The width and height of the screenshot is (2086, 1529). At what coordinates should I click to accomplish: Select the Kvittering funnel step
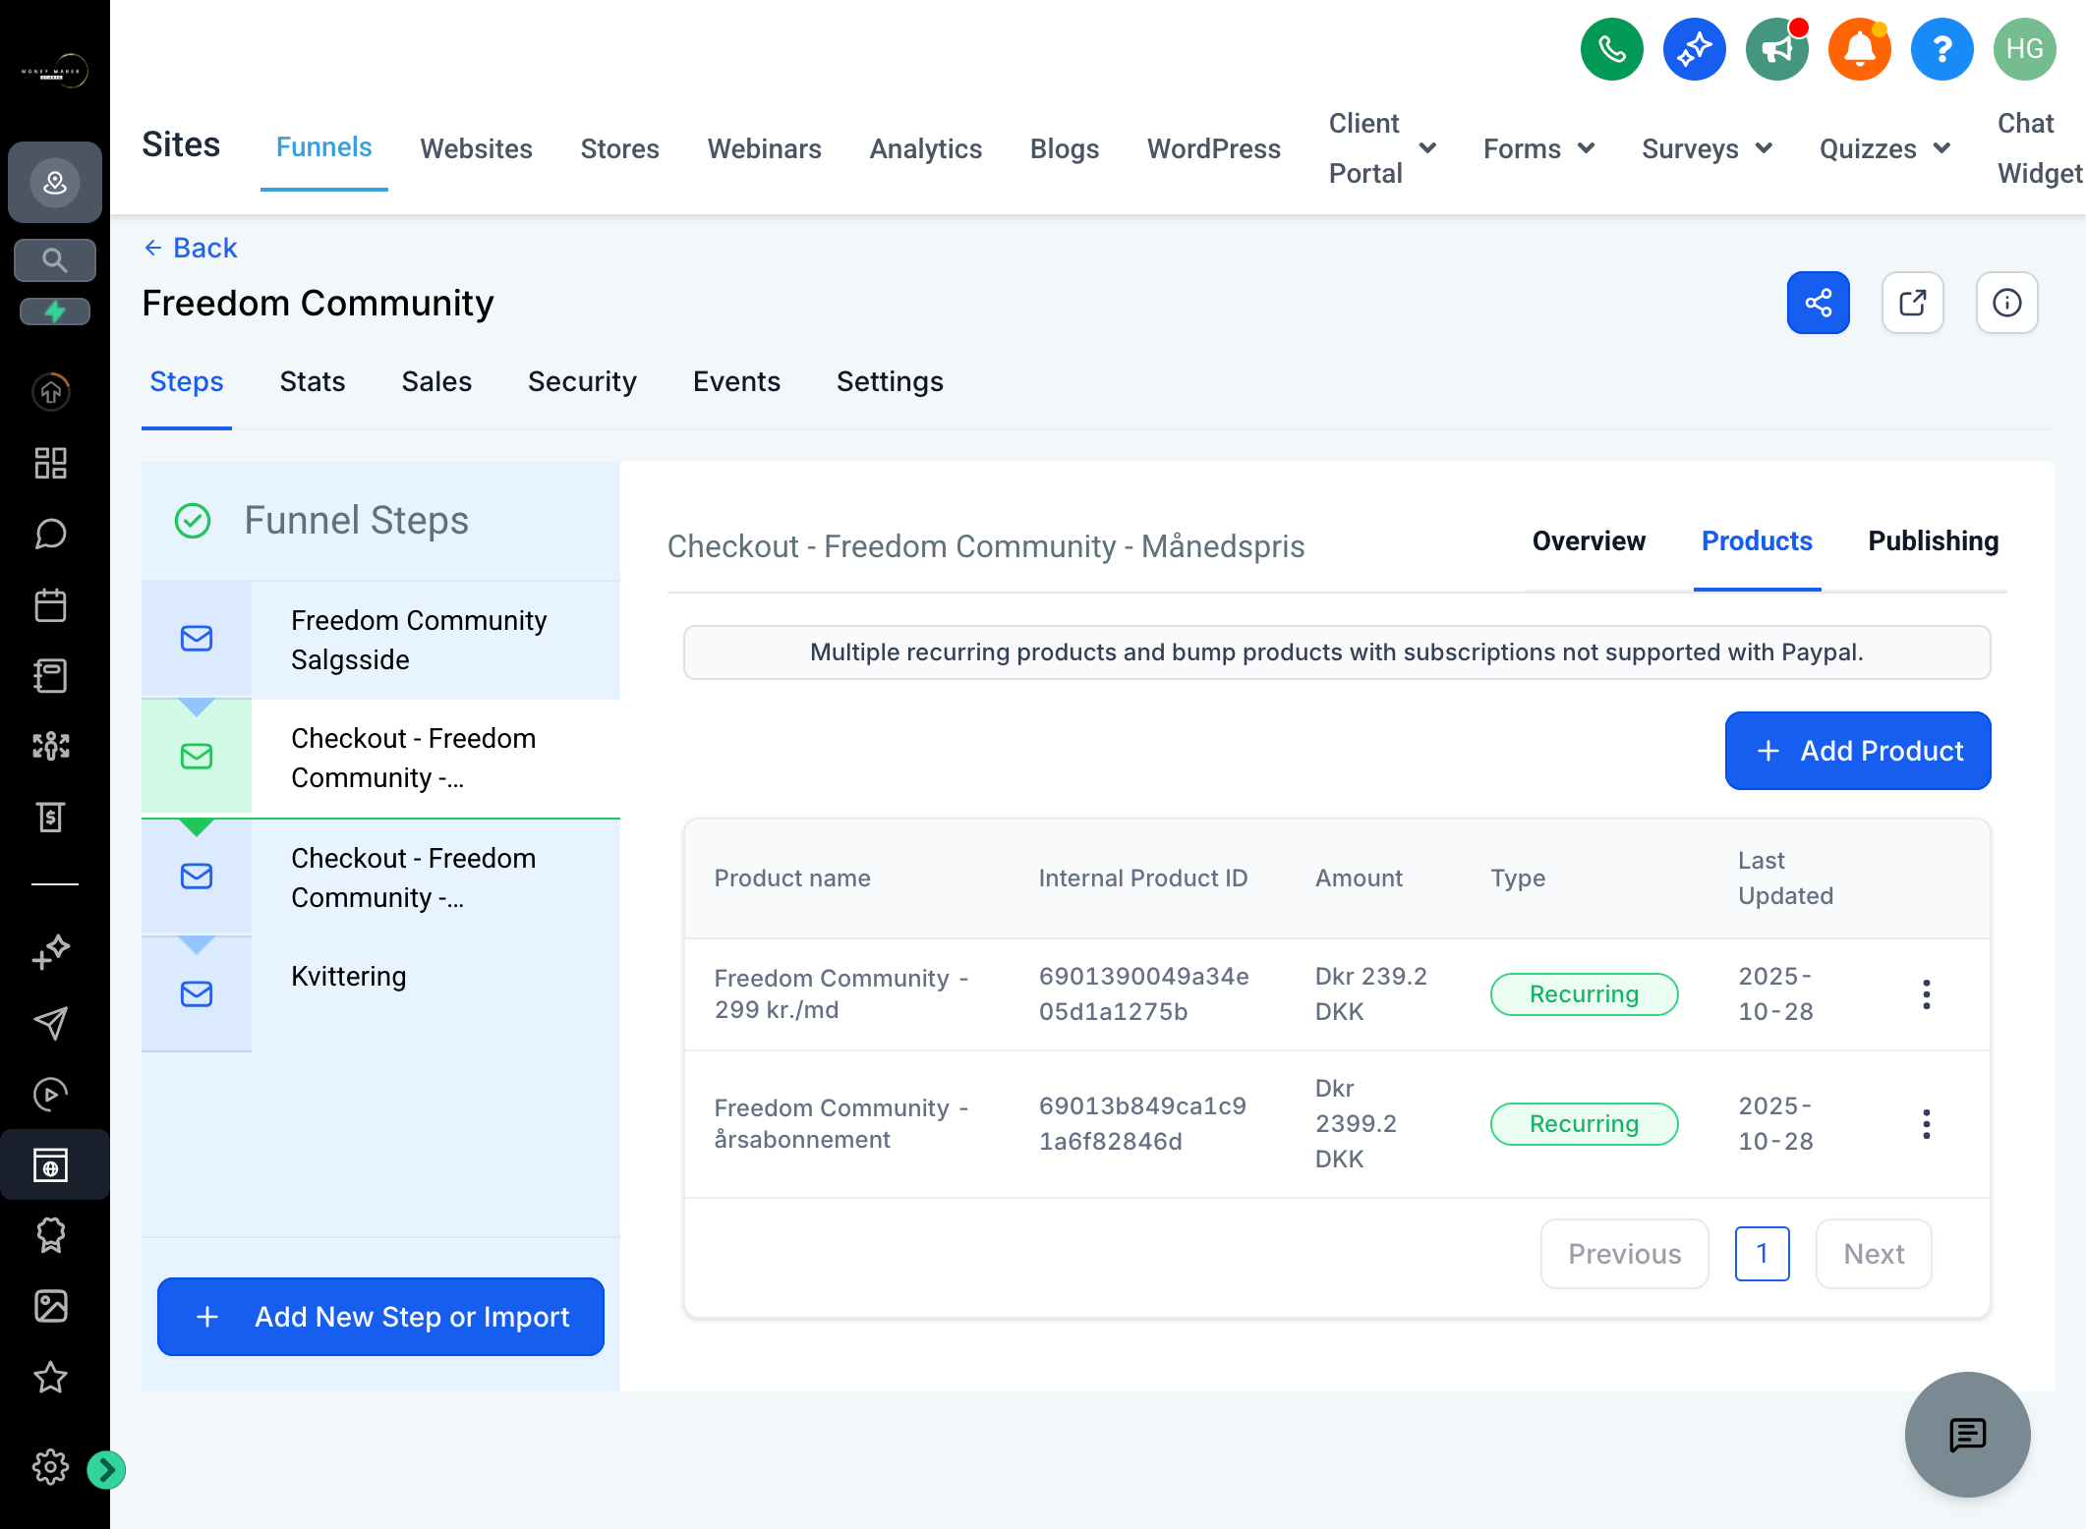click(380, 993)
